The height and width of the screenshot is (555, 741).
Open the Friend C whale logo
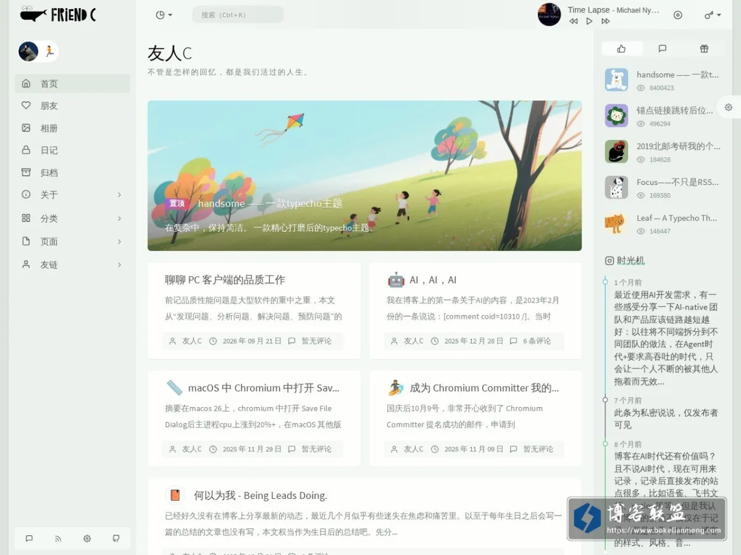pos(57,14)
